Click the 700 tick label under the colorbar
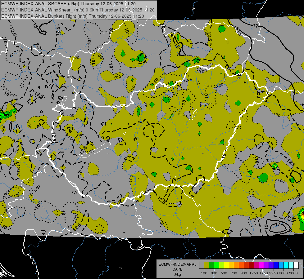The image size is (304, 279). (234, 273)
